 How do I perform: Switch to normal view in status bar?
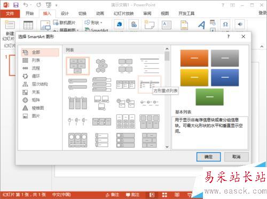pyautogui.click(x=152, y=195)
